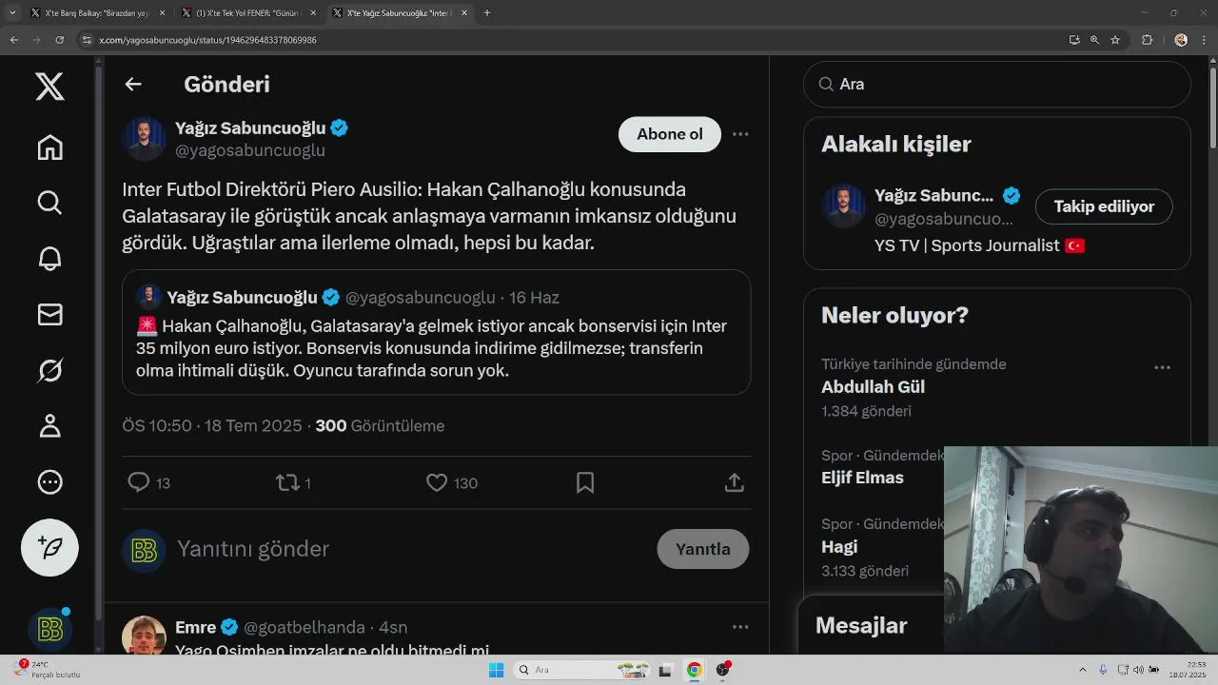1218x685 pixels.
Task: Reload the page in Chrome
Action: 60,40
